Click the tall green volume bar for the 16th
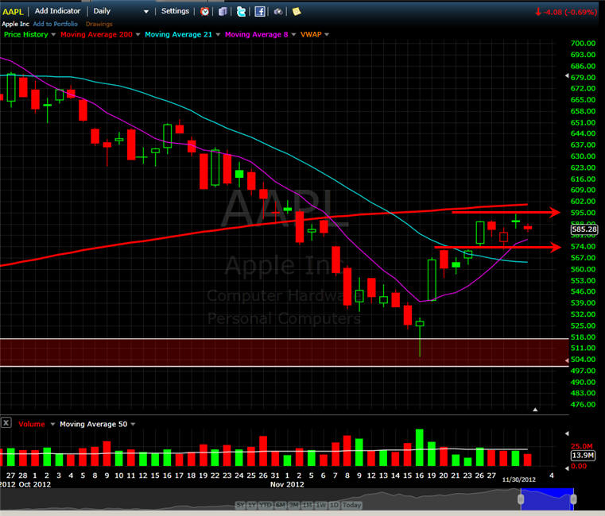This screenshot has width=605, height=516. click(420, 448)
